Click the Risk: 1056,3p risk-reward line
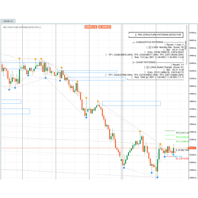Viewport: 198px width, 198px height. [x=159, y=77]
